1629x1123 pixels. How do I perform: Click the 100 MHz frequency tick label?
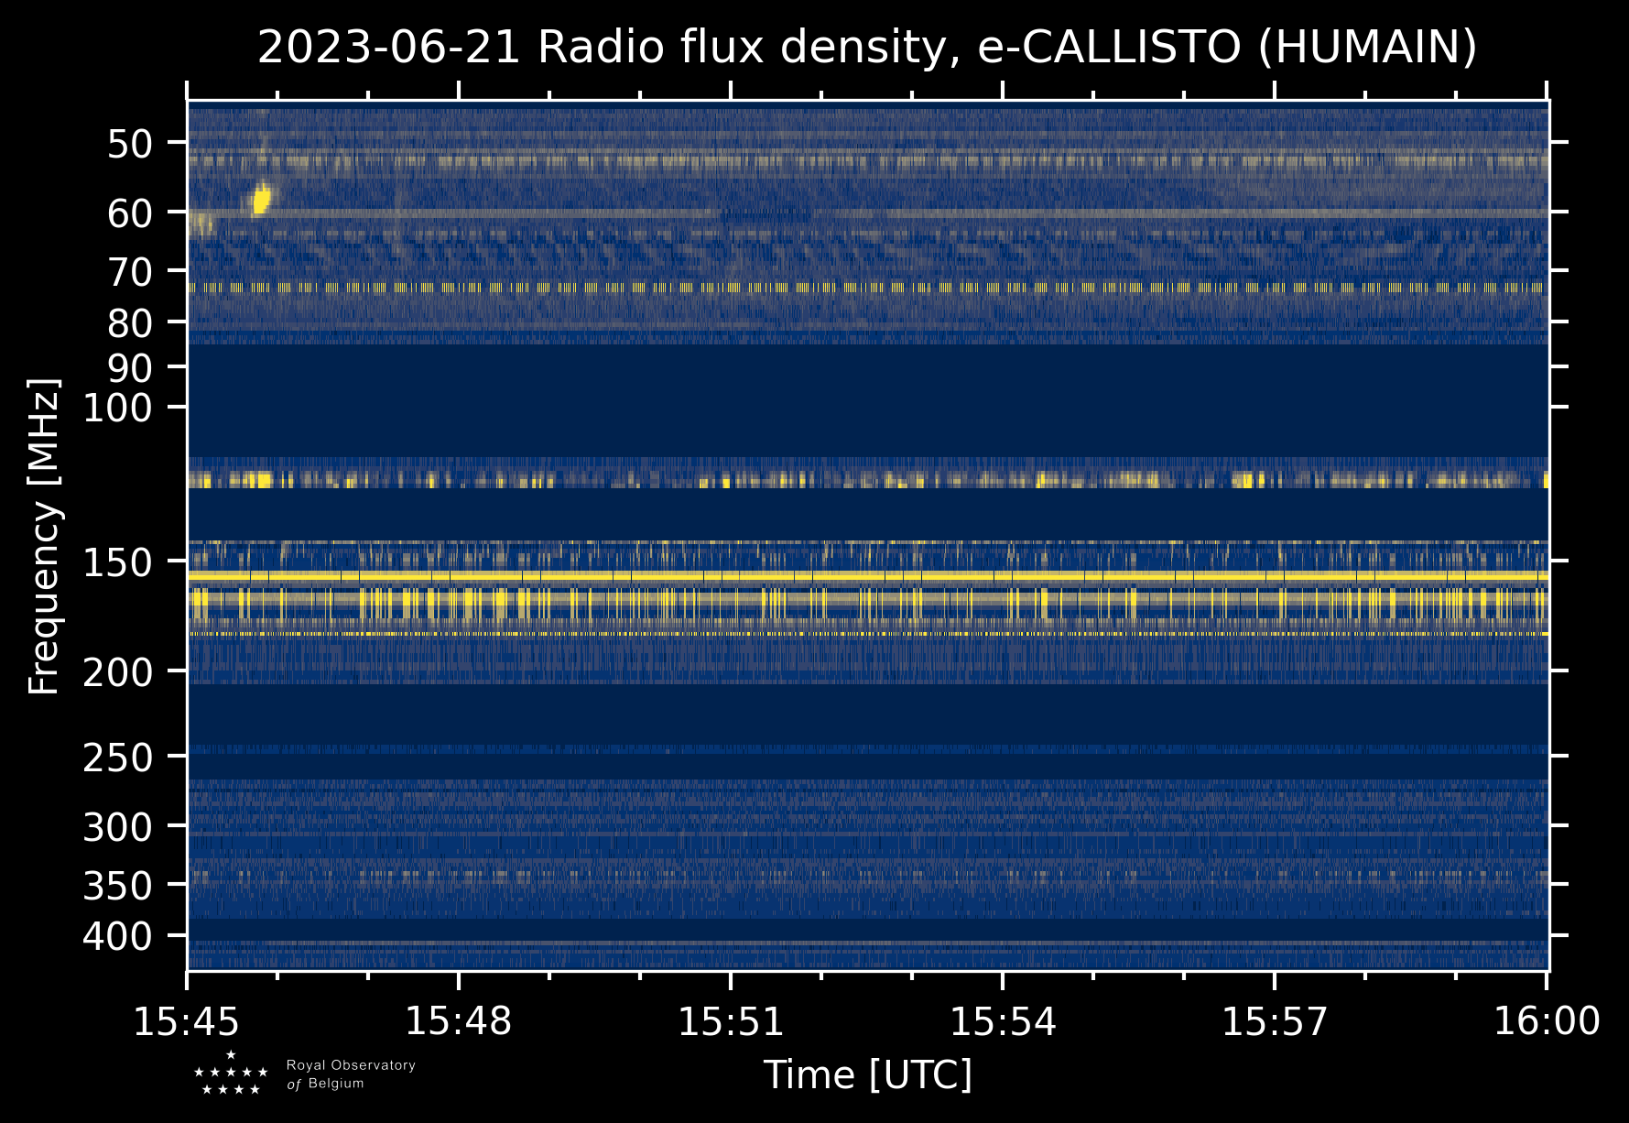coord(117,408)
